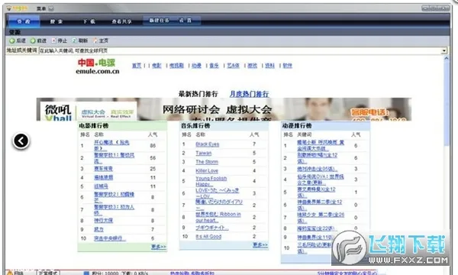Open the rank 4 movie link
This screenshot has width=458, height=275.
pyautogui.click(x=103, y=177)
